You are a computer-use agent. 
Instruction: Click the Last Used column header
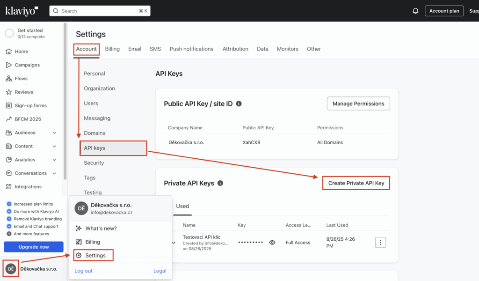point(337,225)
